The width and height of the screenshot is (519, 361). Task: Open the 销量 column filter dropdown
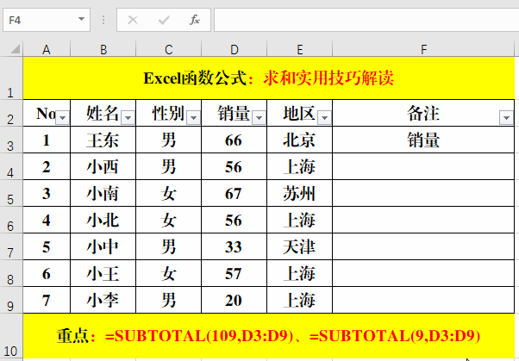259,118
